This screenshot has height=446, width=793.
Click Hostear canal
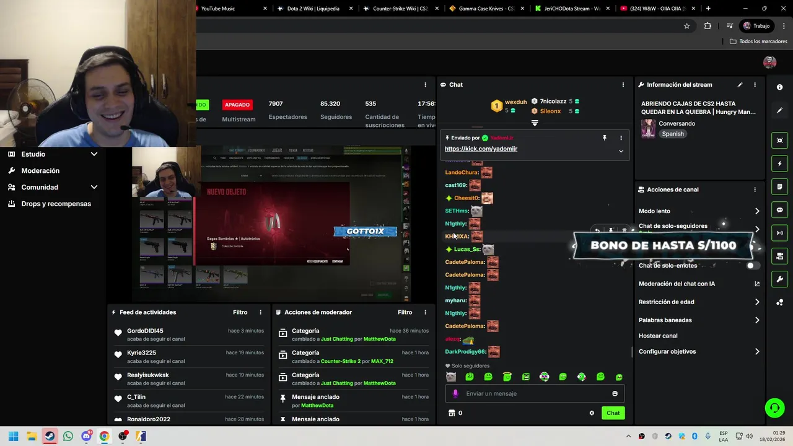[x=658, y=336]
